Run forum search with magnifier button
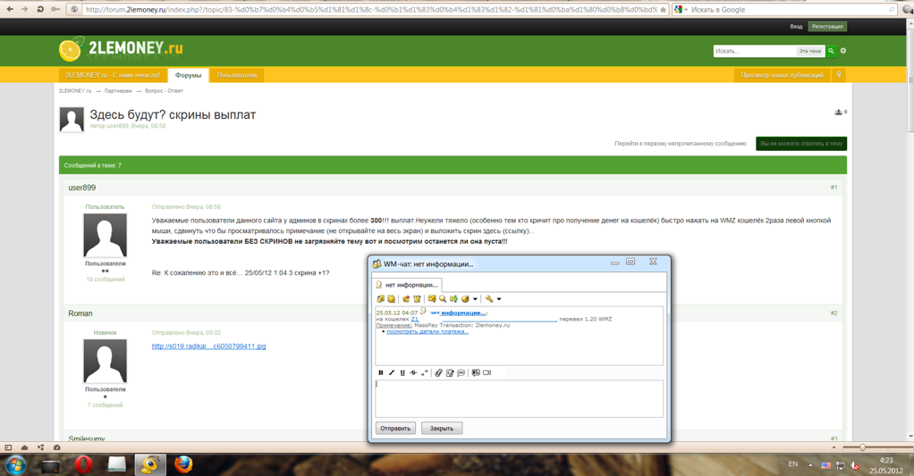Screen dimensions: 914x476 click(x=831, y=51)
